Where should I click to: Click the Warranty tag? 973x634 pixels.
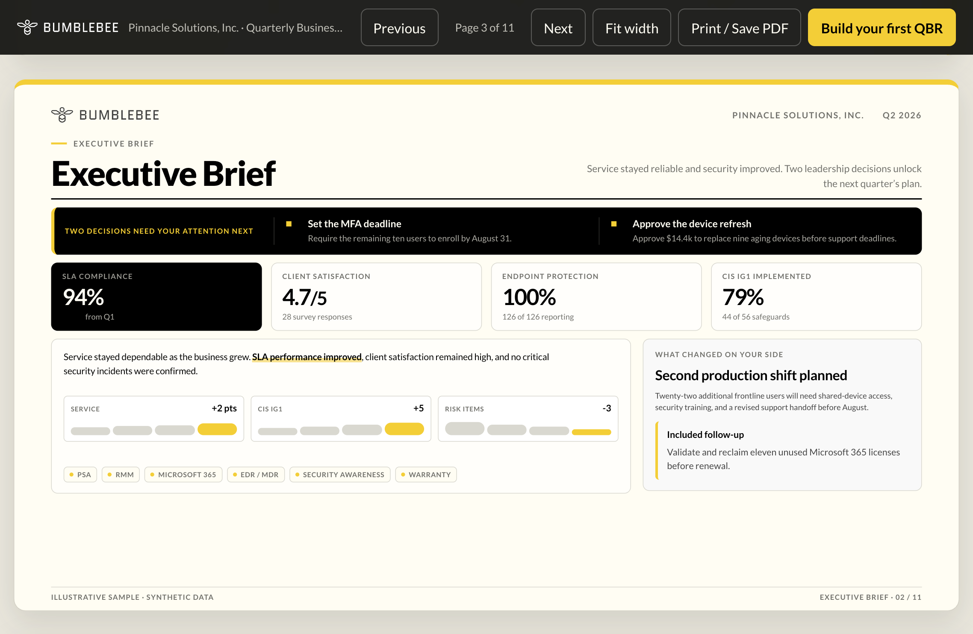pos(426,475)
